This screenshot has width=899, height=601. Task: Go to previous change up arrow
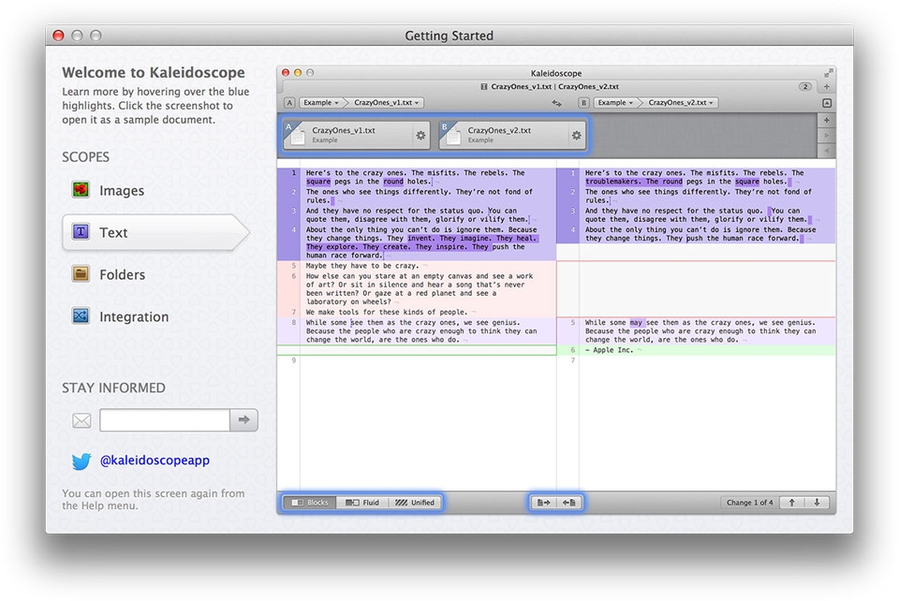coord(792,503)
